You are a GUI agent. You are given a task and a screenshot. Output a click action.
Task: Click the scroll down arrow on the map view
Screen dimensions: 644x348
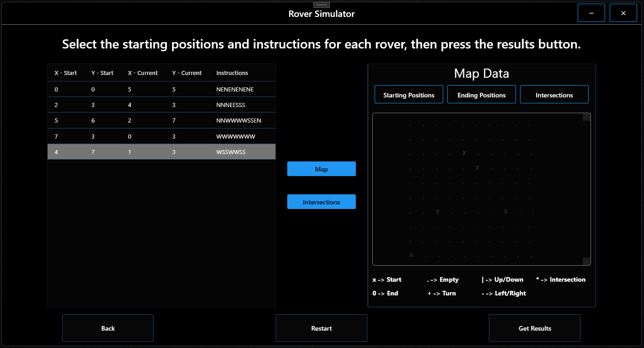tap(586, 260)
